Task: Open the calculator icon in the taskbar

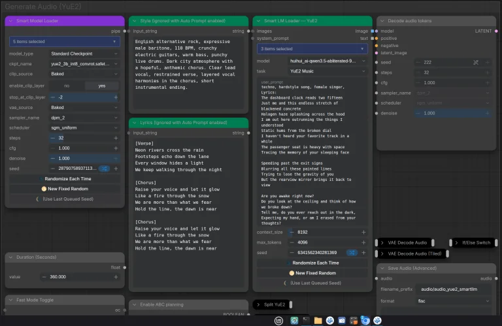Action: coord(354,321)
